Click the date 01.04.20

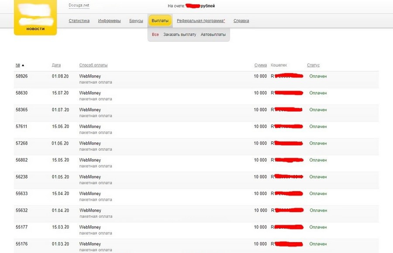click(60, 210)
